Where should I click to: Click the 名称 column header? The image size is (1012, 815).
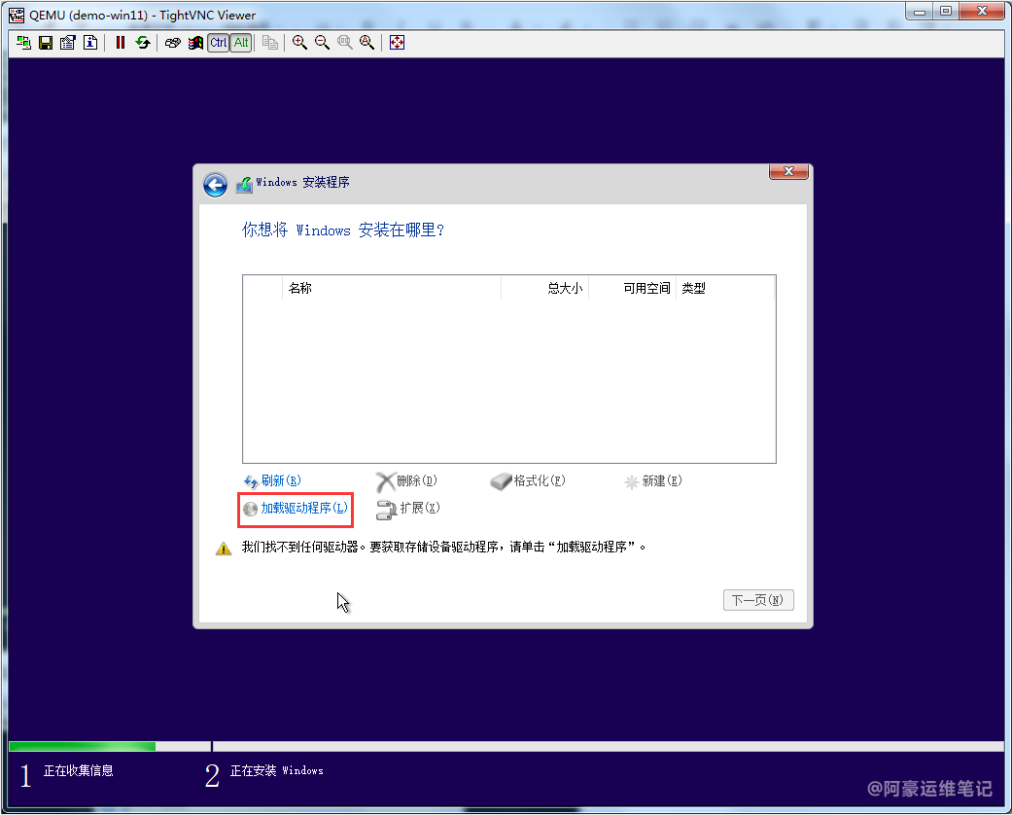(x=300, y=289)
